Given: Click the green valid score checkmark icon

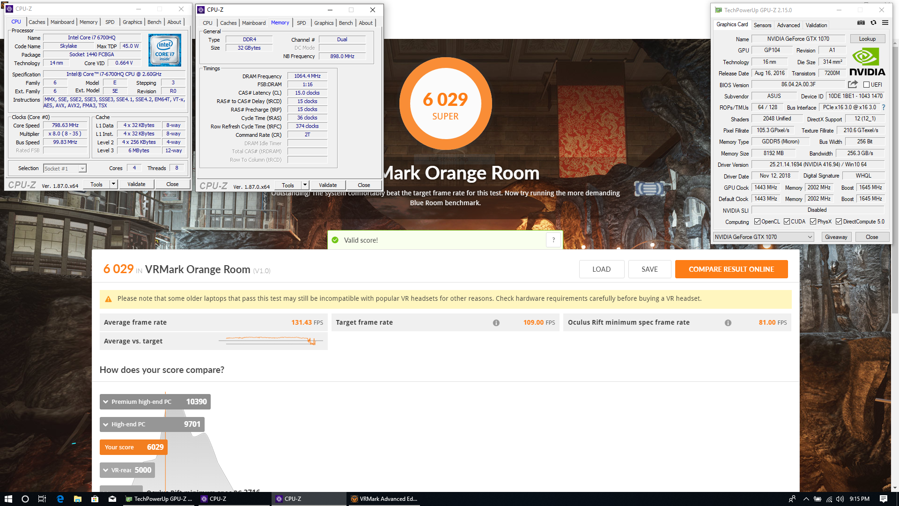Looking at the screenshot, I should coord(335,240).
